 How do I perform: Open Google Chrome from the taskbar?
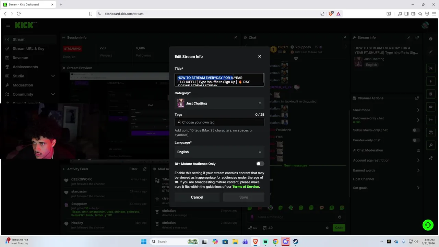(275, 242)
